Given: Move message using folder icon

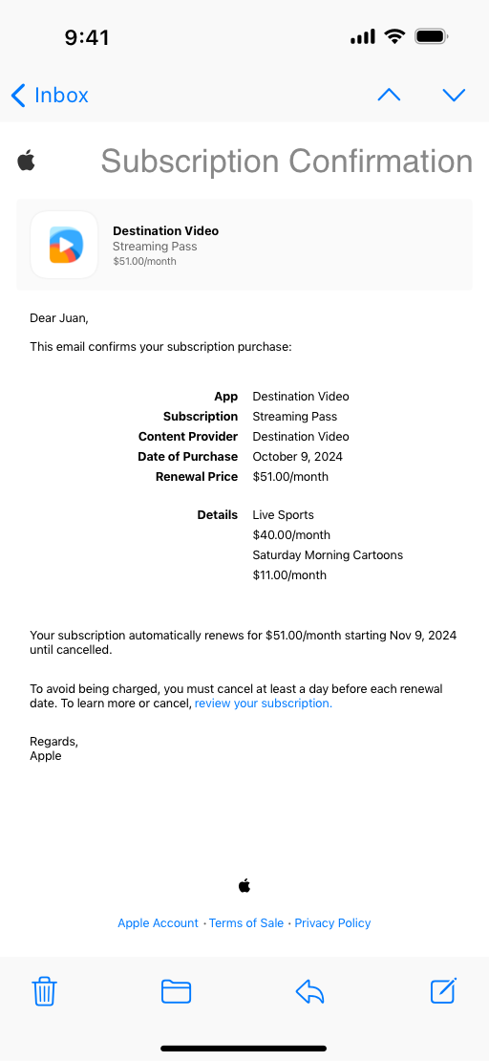Looking at the screenshot, I should click(x=176, y=991).
